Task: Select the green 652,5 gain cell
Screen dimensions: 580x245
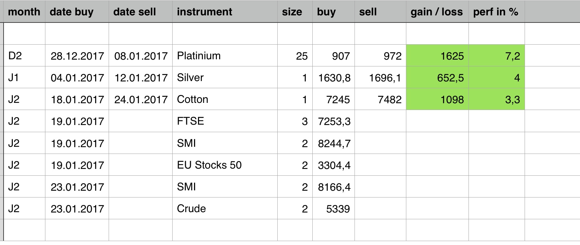Action: [437, 77]
